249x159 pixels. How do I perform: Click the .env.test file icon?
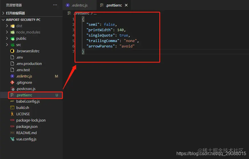[12, 70]
